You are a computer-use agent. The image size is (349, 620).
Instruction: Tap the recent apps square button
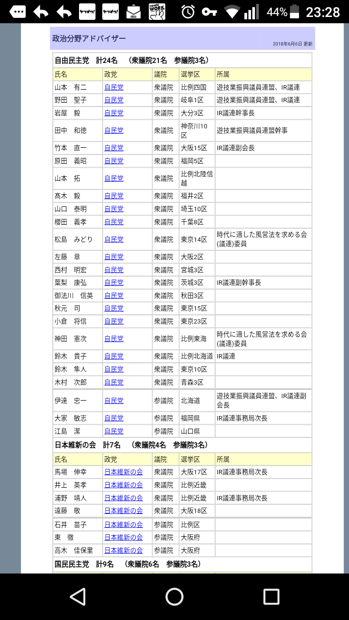coord(271,597)
